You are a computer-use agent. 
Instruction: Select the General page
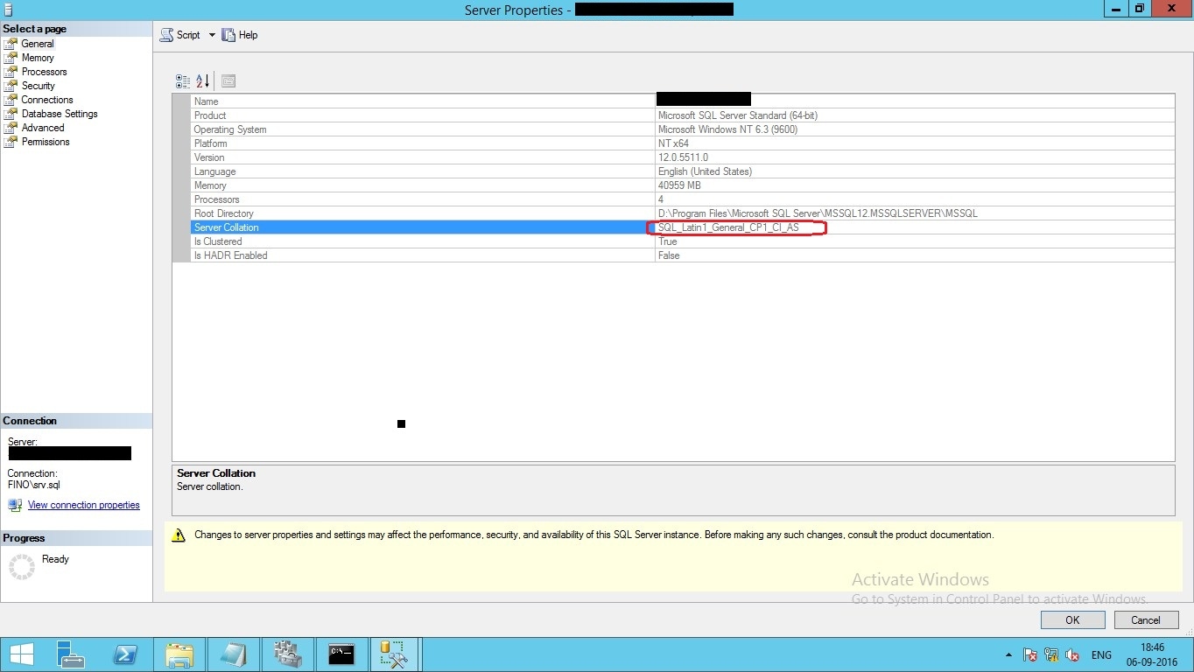[x=38, y=44]
